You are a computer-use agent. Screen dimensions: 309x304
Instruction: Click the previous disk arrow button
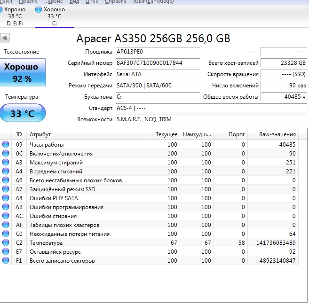[5, 38]
